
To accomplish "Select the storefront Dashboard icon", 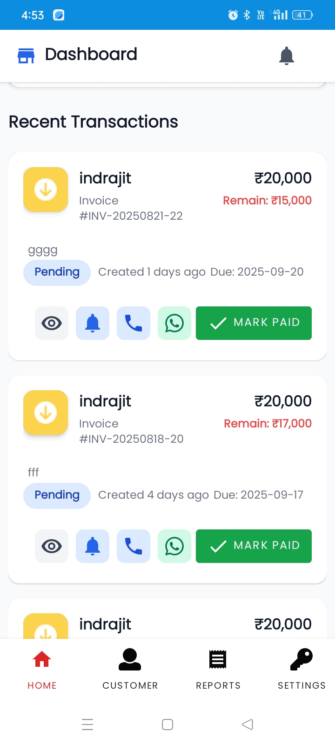I will point(26,54).
